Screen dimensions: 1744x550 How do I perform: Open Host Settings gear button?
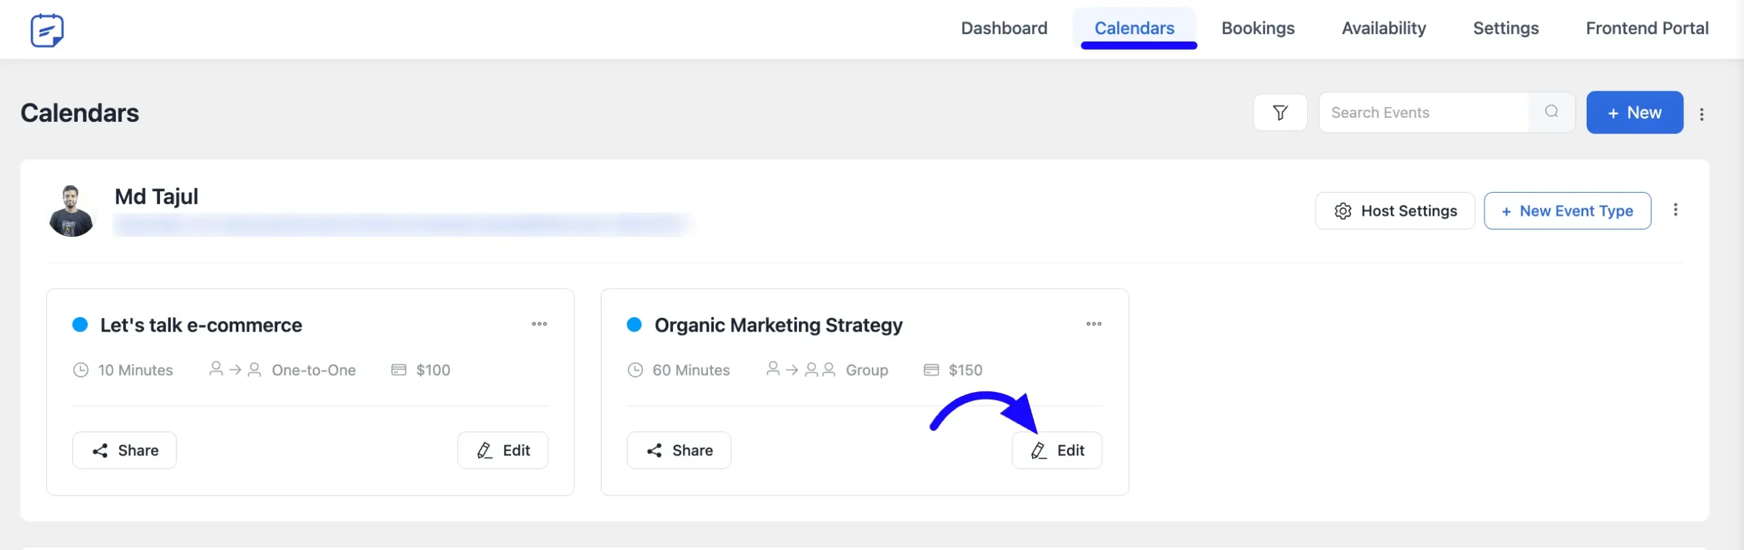(x=1395, y=211)
